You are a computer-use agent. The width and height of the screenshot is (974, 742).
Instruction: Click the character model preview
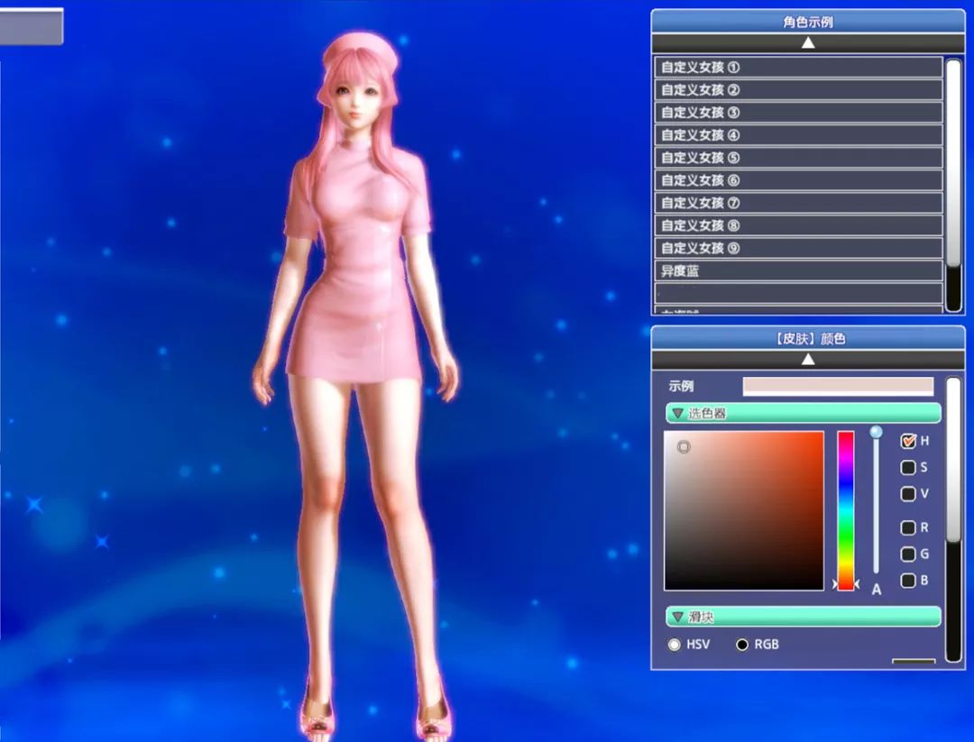pyautogui.click(x=355, y=385)
